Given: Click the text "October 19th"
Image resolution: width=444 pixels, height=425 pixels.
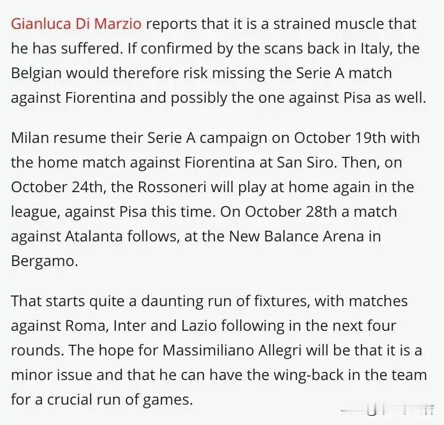Looking at the screenshot, I should tap(349, 137).
